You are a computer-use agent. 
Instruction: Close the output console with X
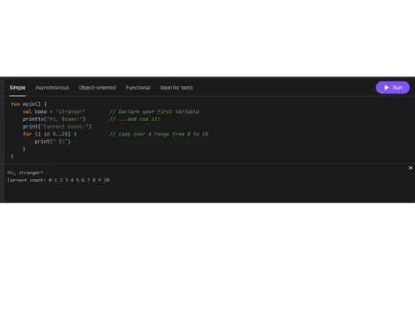point(411,168)
